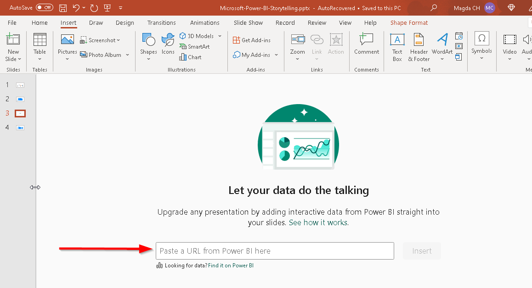Open the Animations tab
The height and width of the screenshot is (288, 532).
(204, 23)
